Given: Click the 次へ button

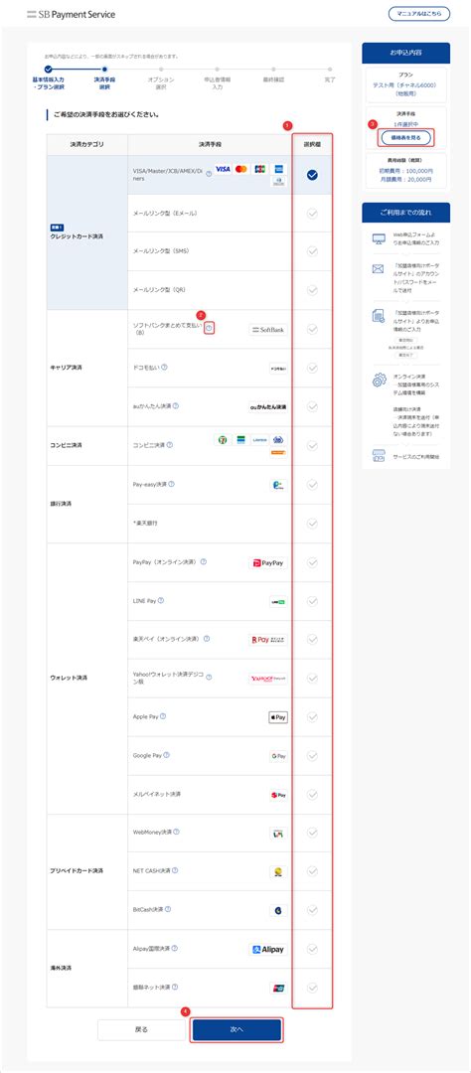Looking at the screenshot, I should 236,1029.
